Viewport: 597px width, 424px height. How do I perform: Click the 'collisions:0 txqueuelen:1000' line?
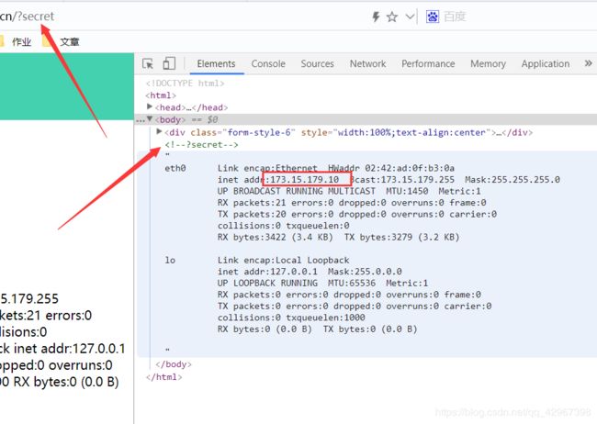291,317
